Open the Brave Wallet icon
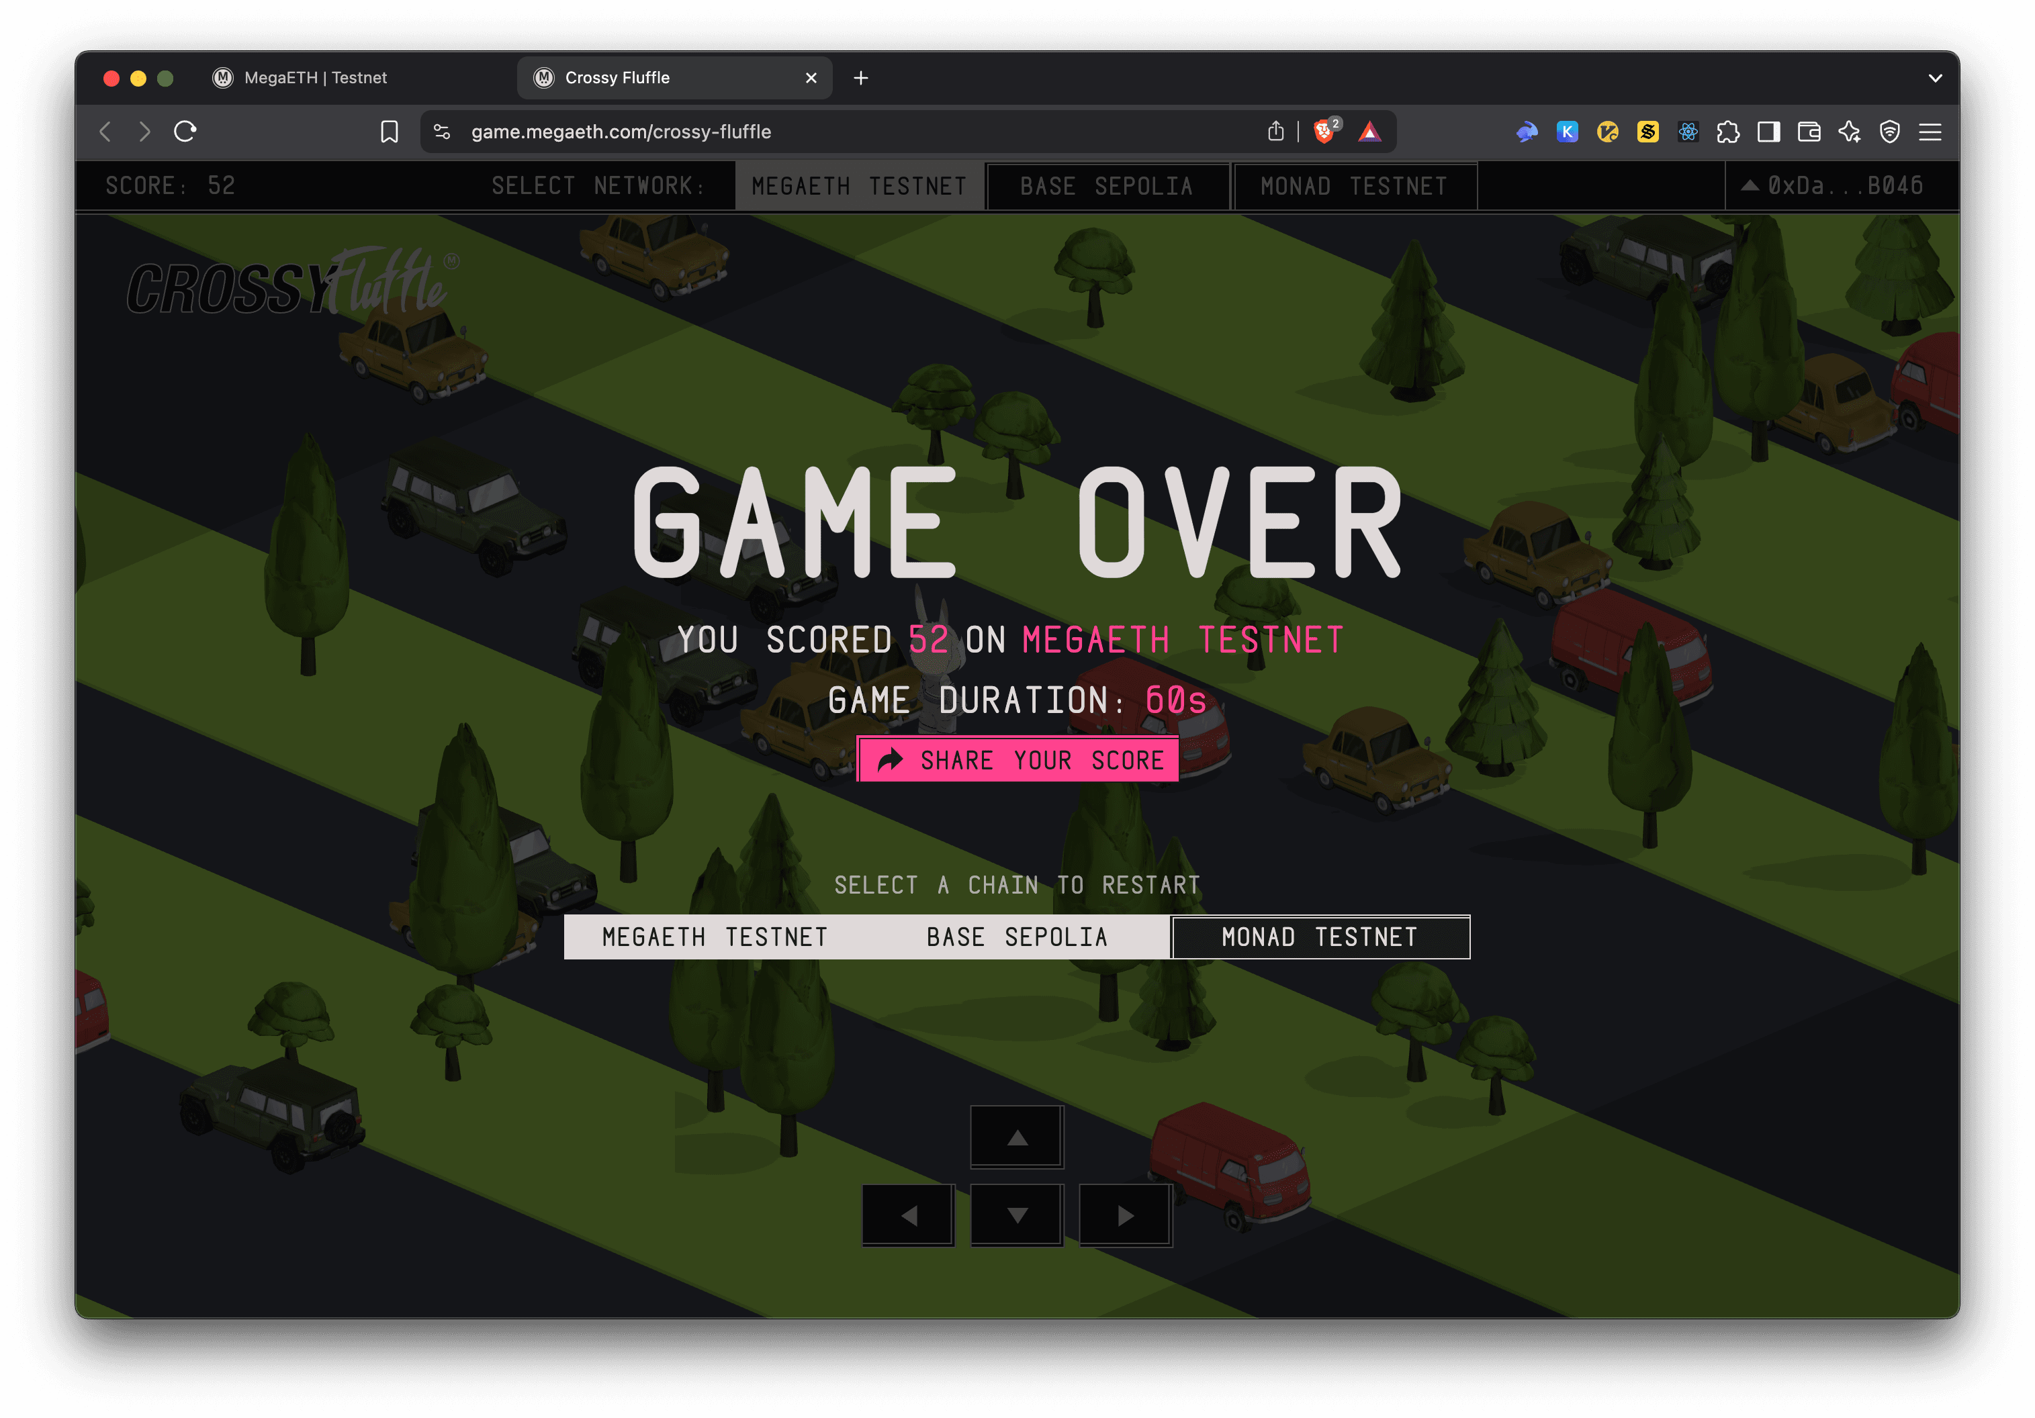 1809,132
